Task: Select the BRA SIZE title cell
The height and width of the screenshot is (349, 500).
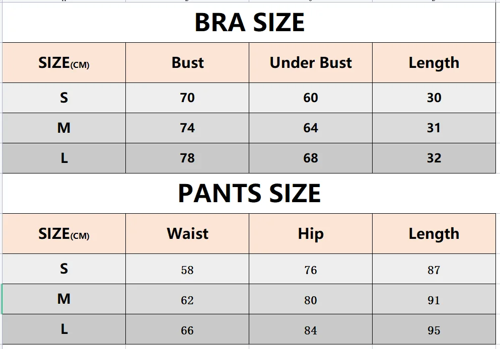Action: tap(249, 22)
